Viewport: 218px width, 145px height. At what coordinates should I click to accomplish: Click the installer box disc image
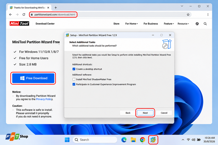[x=167, y=44]
